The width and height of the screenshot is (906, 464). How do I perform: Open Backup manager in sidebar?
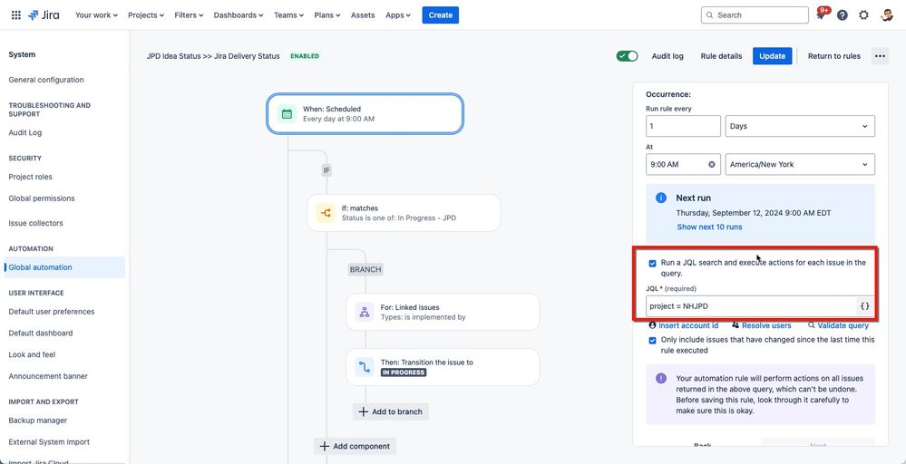37,420
